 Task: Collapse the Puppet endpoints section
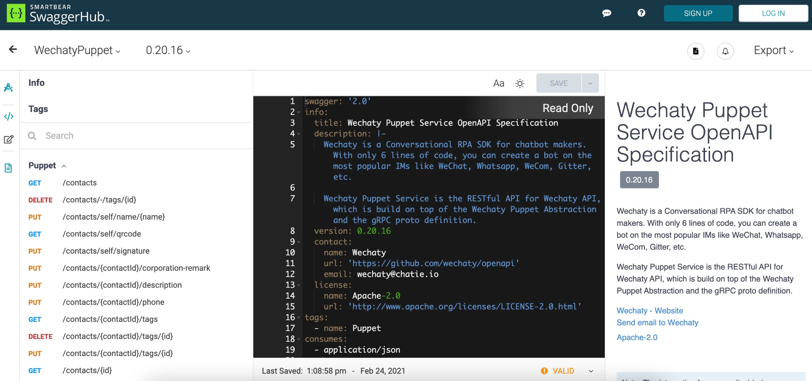[64, 166]
